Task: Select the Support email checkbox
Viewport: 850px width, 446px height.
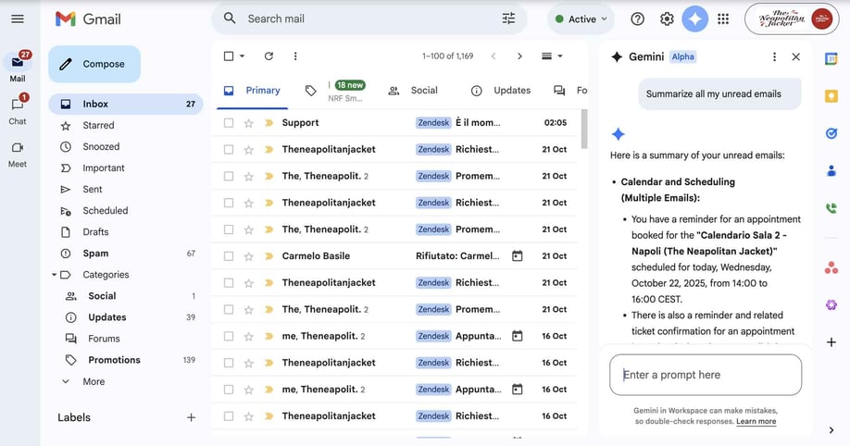Action: [x=229, y=123]
